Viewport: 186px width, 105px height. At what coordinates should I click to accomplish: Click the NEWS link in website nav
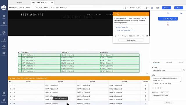tap(99, 15)
